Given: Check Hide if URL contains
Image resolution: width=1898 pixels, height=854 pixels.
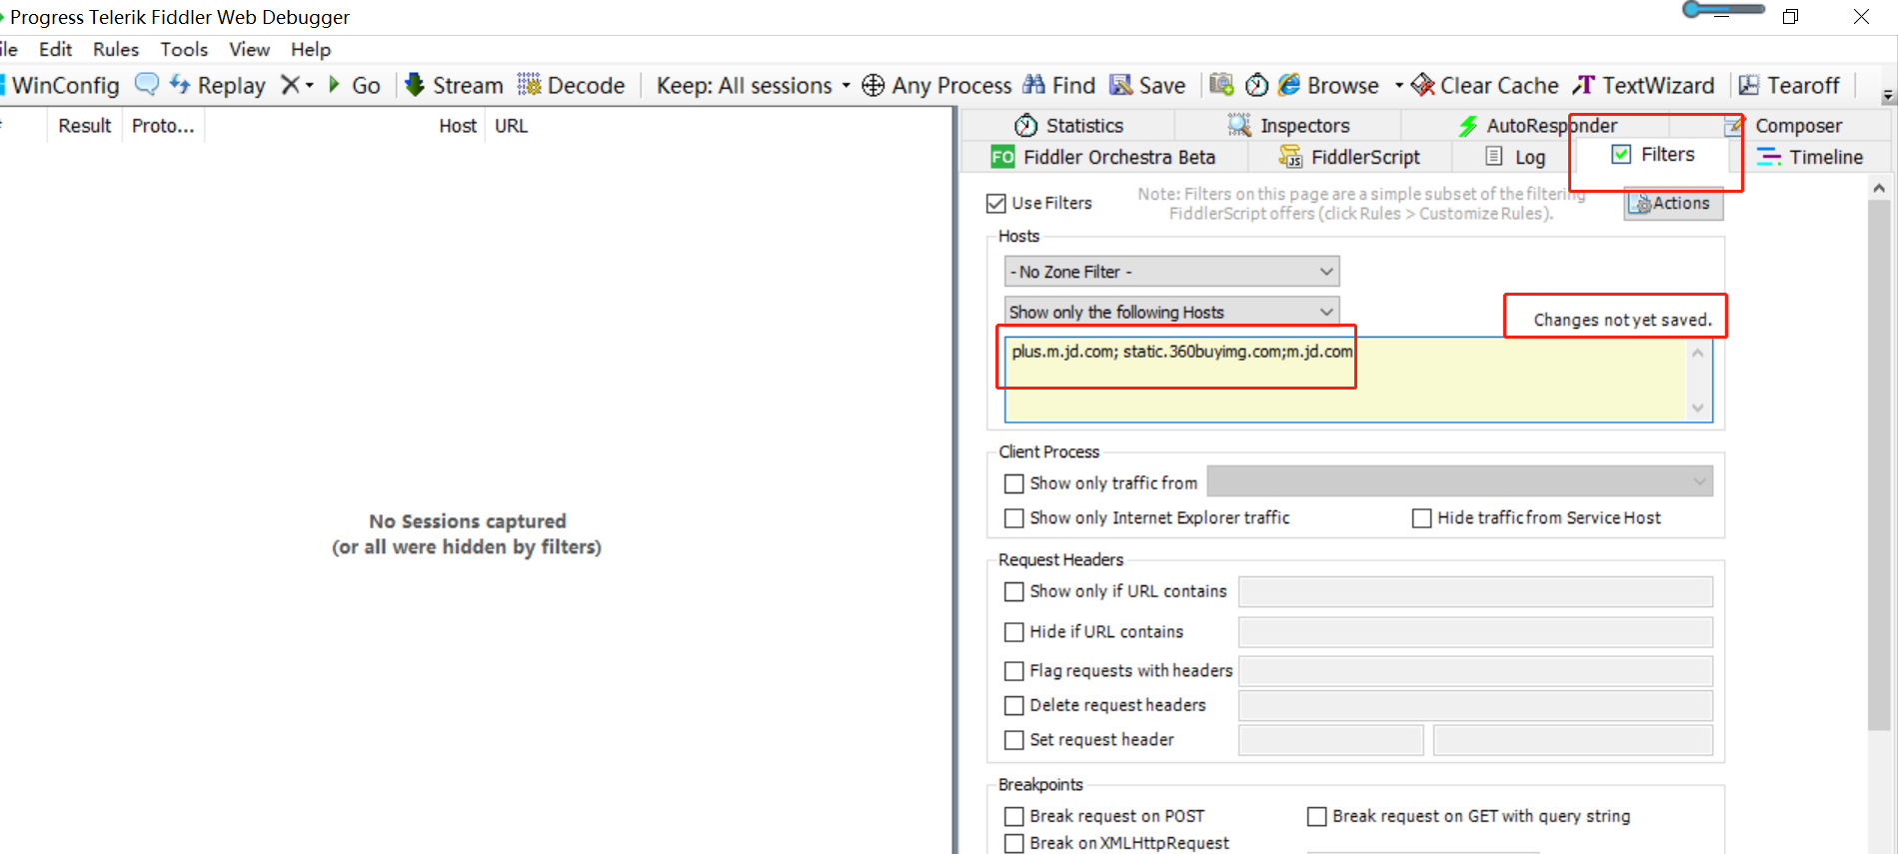Looking at the screenshot, I should coord(1013,632).
